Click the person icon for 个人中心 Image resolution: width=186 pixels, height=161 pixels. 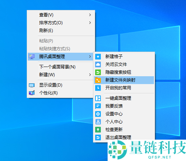pos(98,122)
